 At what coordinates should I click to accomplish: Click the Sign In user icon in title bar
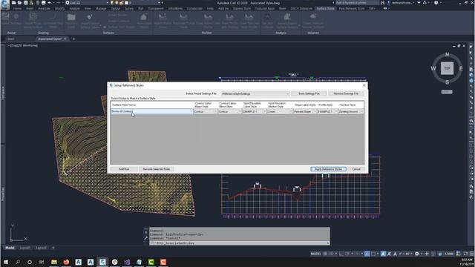pos(389,3)
